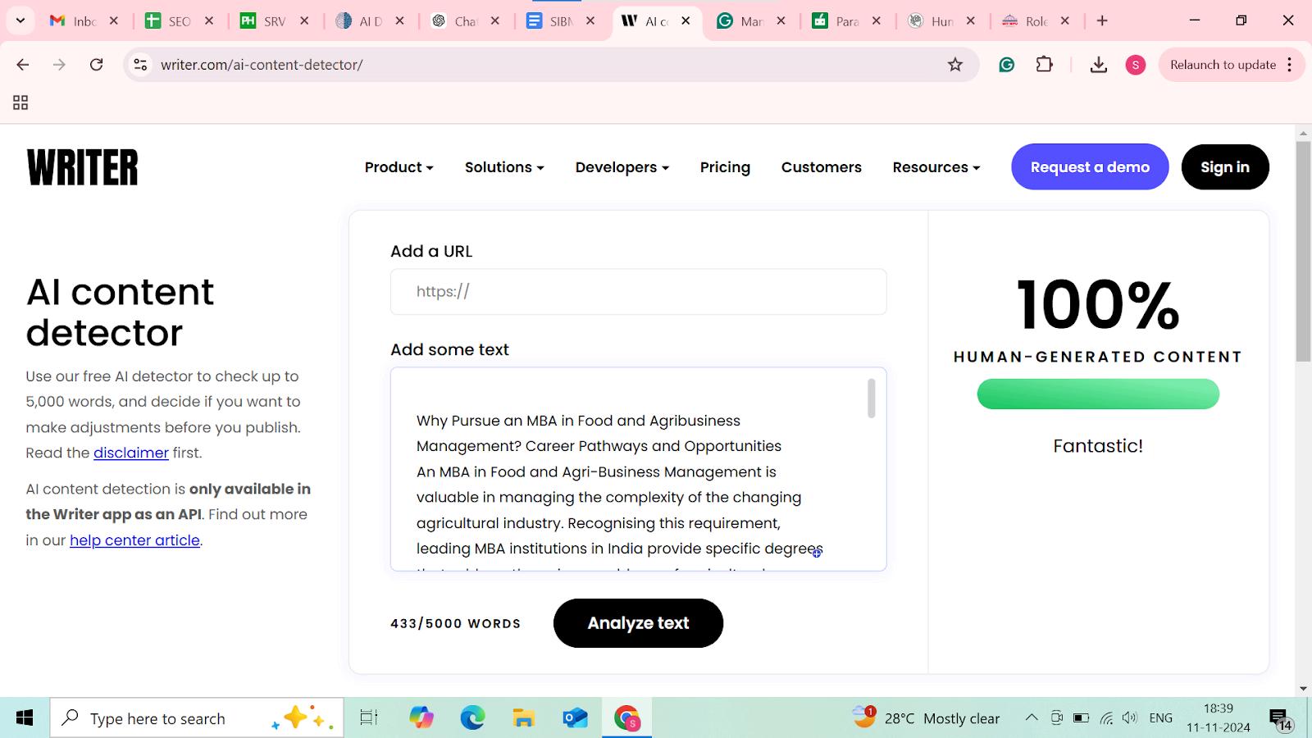Show hidden system tray icons
This screenshot has width=1312, height=738.
coord(1032,718)
